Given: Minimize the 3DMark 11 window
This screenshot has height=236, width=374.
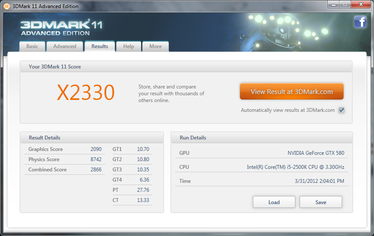Looking at the screenshot, I should (x=334, y=5).
